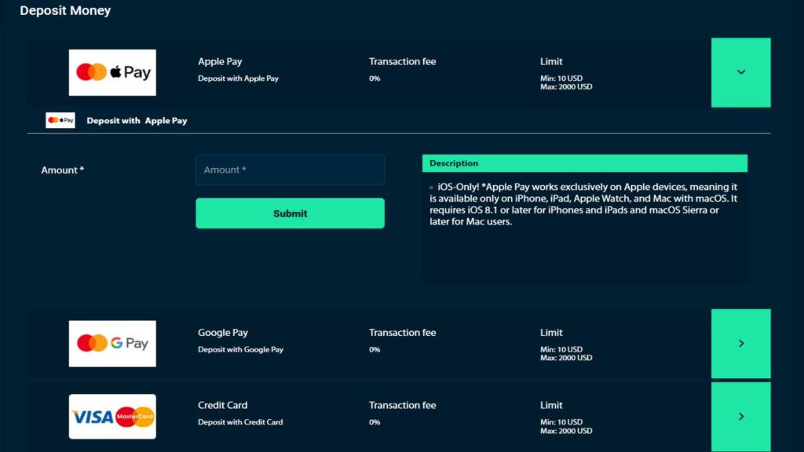Click Google Pay 'Min: 10 USD' limit
The height and width of the screenshot is (452, 804).
tap(561, 349)
